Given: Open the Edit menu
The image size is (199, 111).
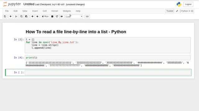Looking at the screenshot, I should [x=16, y=11].
